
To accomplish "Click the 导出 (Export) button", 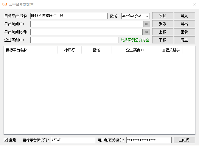I will coord(184,24).
